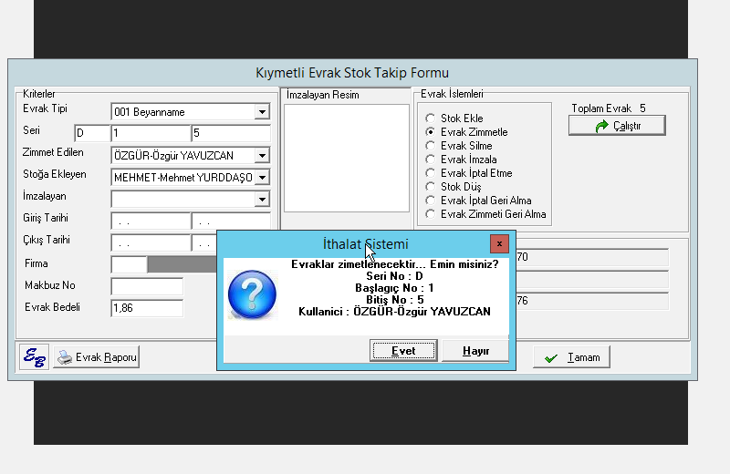Expand the Stoğa Ekleyen dropdown
The width and height of the screenshot is (730, 474).
(262, 178)
